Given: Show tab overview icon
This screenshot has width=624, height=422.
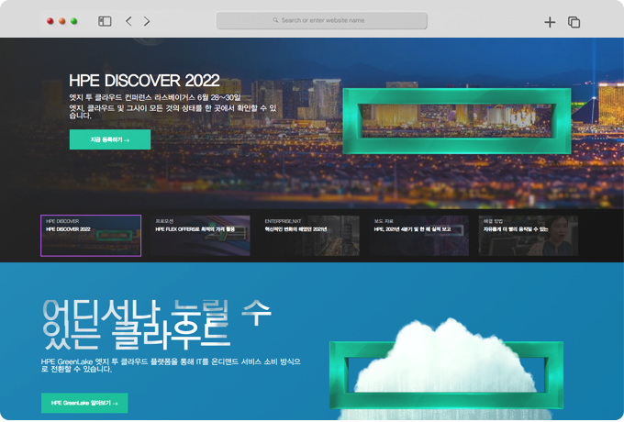Looking at the screenshot, I should 574,22.
